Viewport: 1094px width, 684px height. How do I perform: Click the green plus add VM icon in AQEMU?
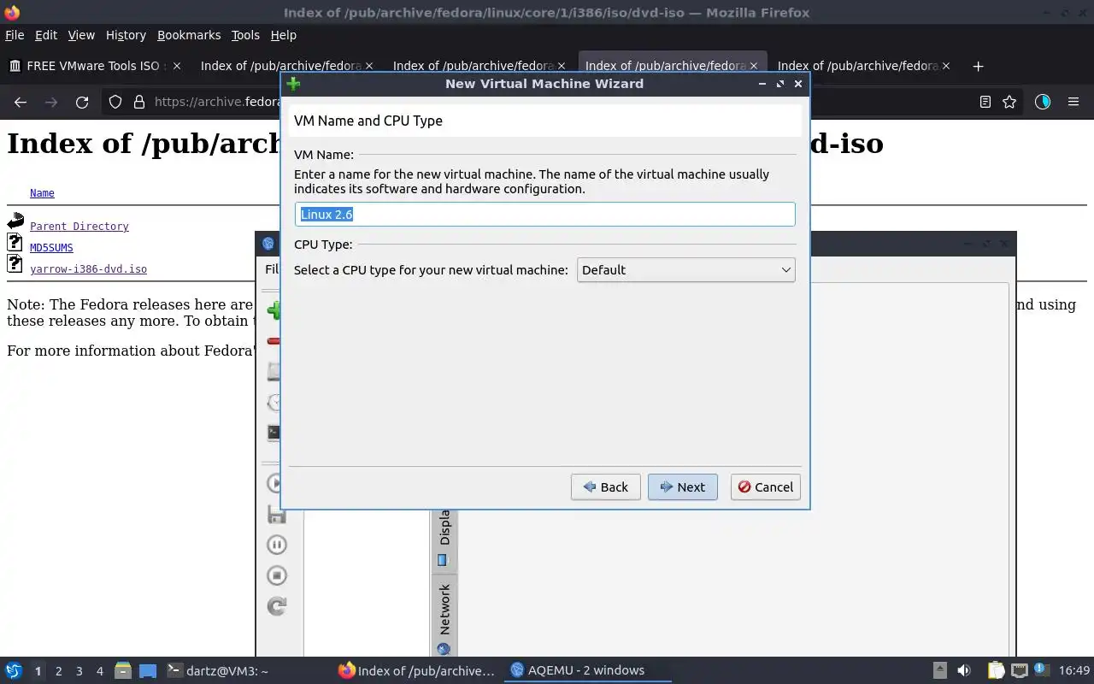(273, 310)
